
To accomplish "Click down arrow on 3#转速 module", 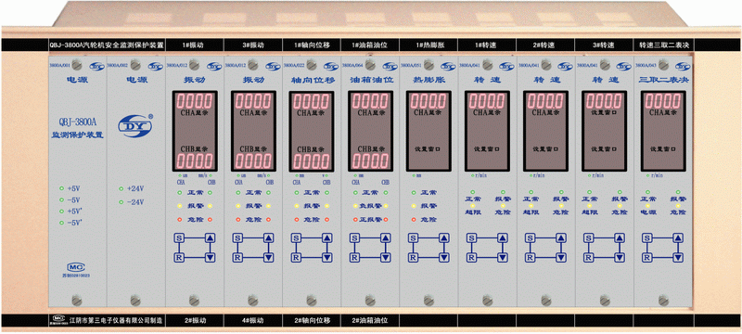I will point(619,257).
